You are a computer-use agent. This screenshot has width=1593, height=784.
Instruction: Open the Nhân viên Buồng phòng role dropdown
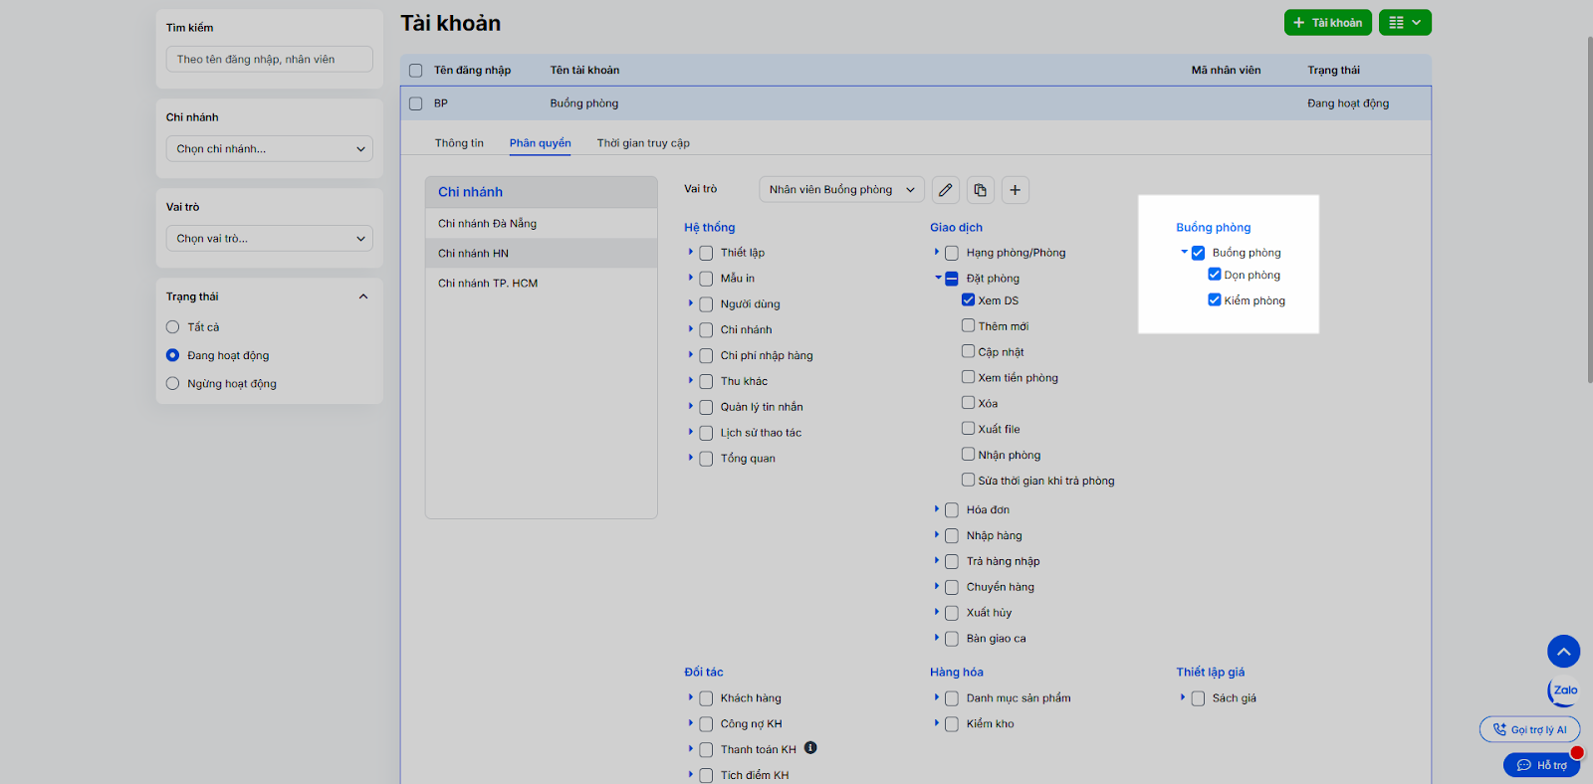coord(841,190)
